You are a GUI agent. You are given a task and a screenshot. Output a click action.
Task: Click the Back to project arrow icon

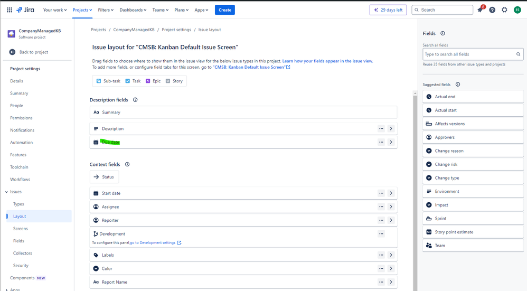[x=13, y=52]
